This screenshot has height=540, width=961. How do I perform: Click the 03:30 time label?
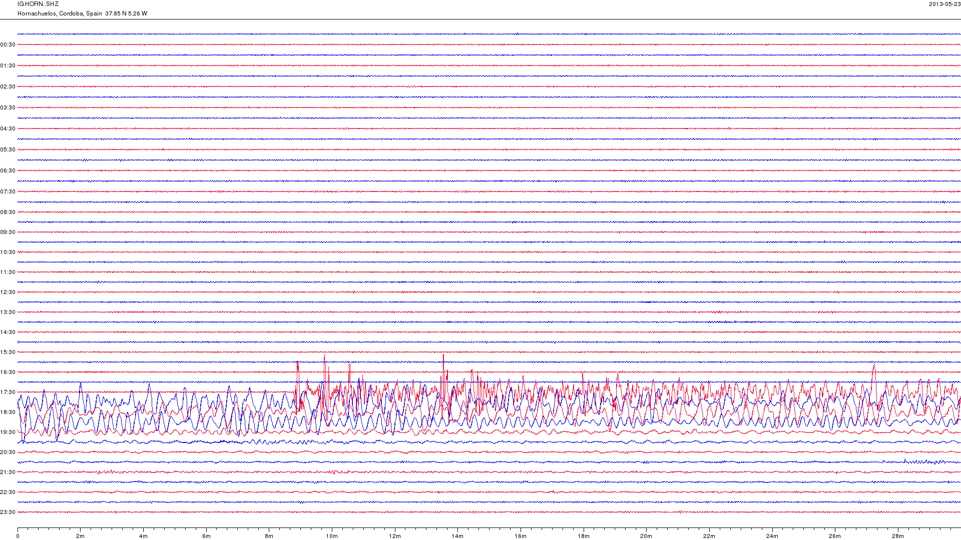[x=8, y=107]
